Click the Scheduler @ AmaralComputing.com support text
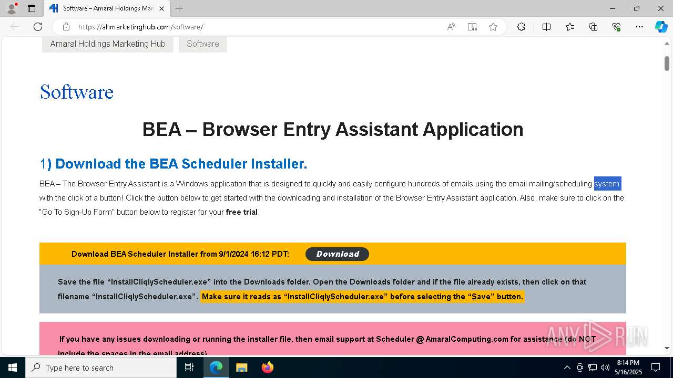The image size is (673, 378). click(x=442, y=339)
